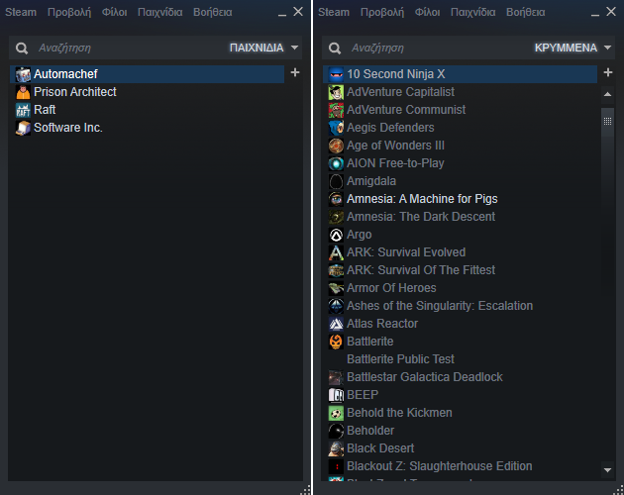Click the Software Inc. game icon

(x=23, y=128)
